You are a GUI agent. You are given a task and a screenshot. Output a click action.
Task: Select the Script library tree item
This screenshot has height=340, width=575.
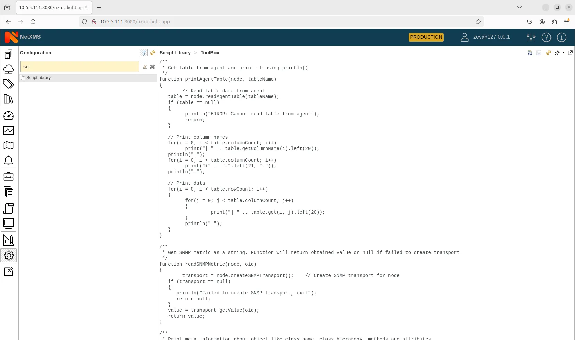tap(38, 77)
